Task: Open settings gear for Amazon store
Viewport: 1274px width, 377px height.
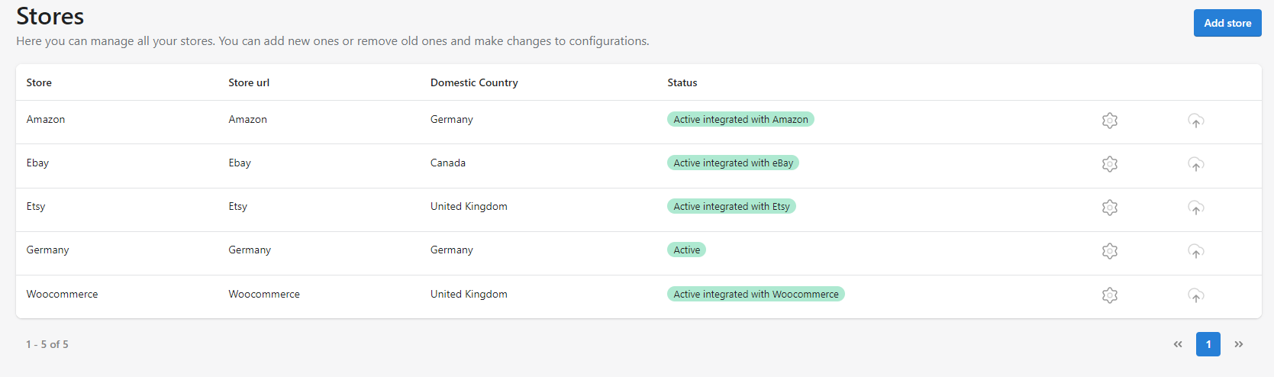Action: (x=1110, y=121)
